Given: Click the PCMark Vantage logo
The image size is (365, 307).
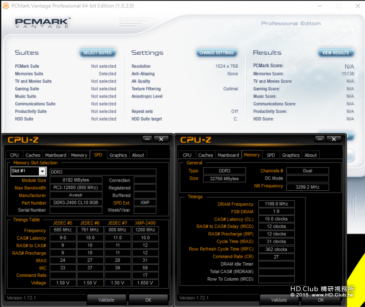Looking at the screenshot, I should 42,23.
